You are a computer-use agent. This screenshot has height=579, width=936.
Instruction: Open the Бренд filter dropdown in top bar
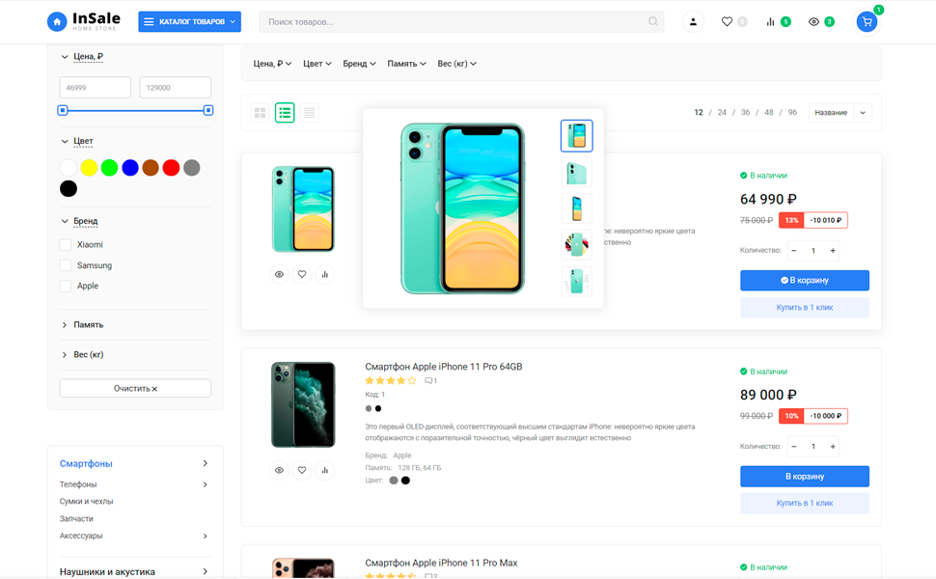point(359,64)
